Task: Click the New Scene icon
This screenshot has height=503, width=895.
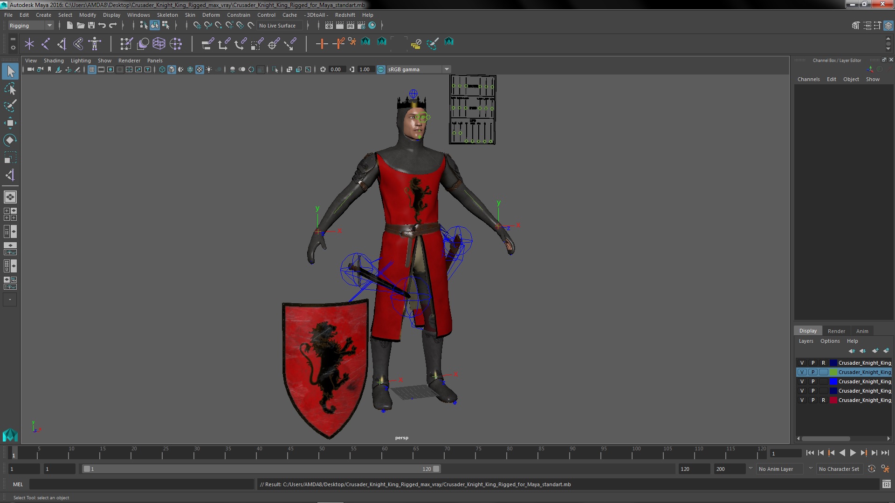Action: coord(69,26)
